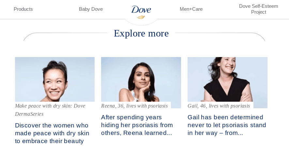Click 'DermaSeries' caption text
289x147 pixels.
(x=29, y=114)
